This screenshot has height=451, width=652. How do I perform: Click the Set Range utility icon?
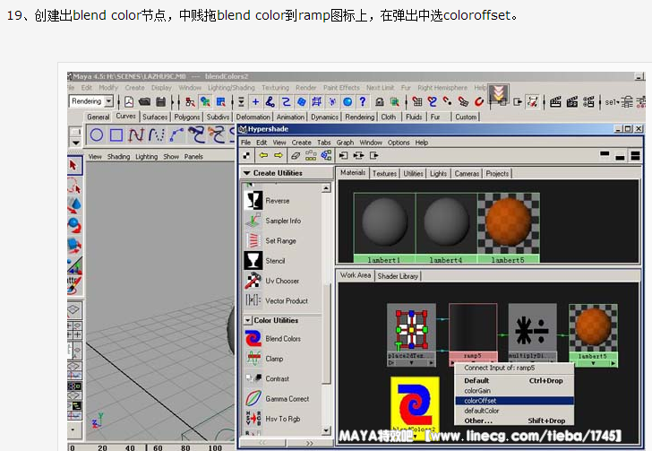click(x=253, y=240)
